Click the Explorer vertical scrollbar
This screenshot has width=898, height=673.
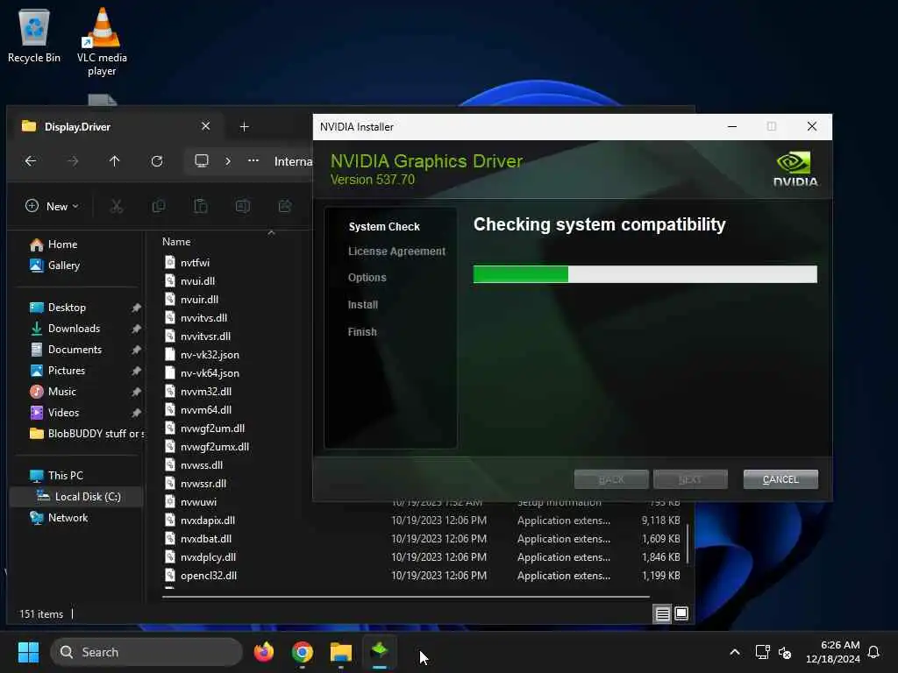(688, 543)
